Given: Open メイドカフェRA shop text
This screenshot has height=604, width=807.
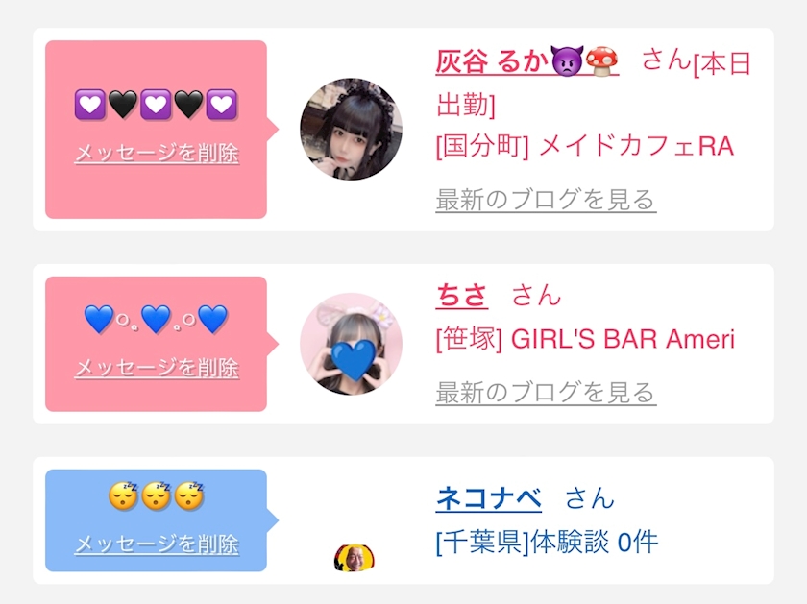Looking at the screenshot, I should point(585,146).
